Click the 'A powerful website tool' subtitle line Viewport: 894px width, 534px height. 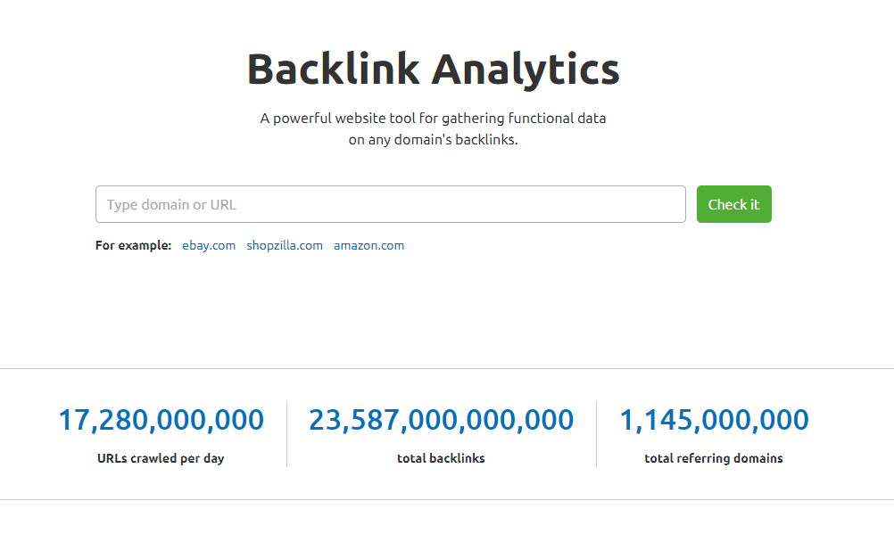[x=433, y=118]
